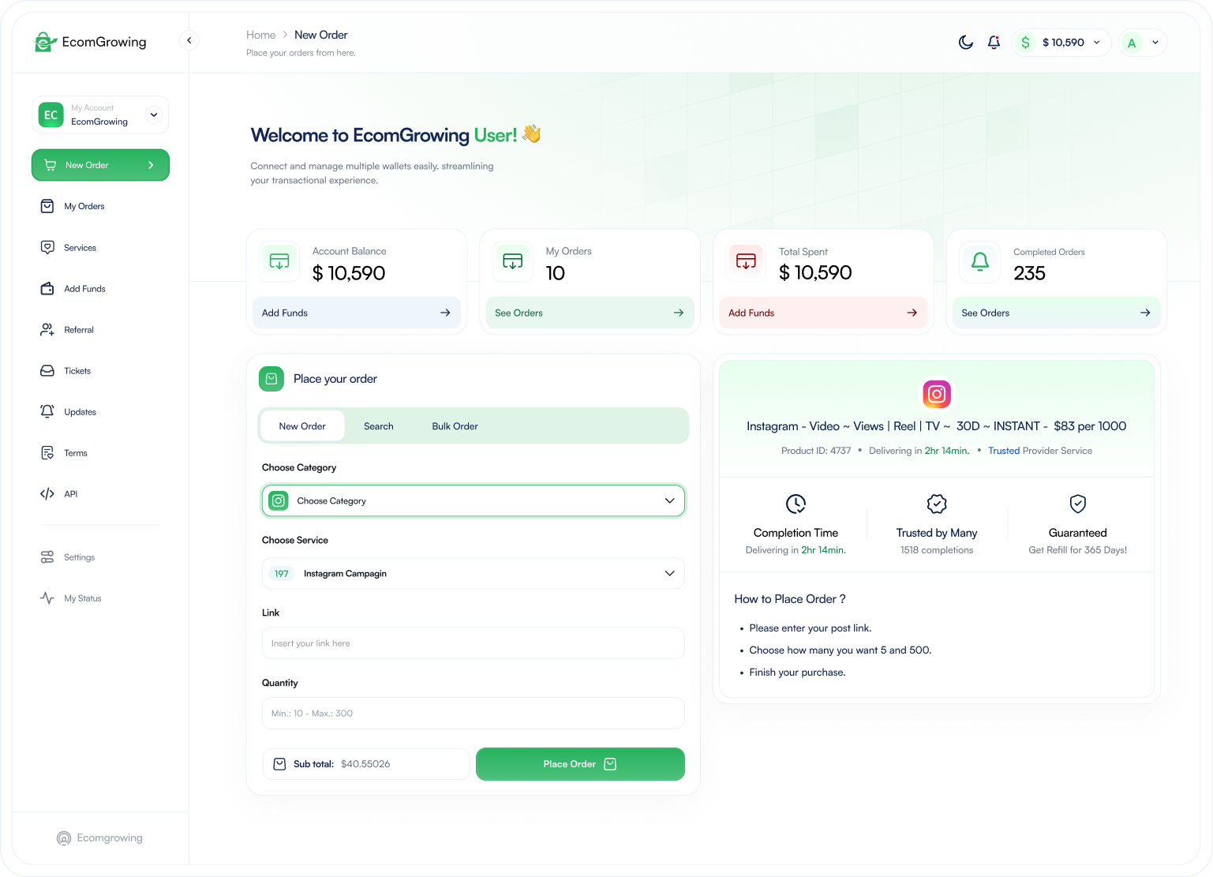Click the green Place Order button
The width and height of the screenshot is (1213, 877).
580,764
